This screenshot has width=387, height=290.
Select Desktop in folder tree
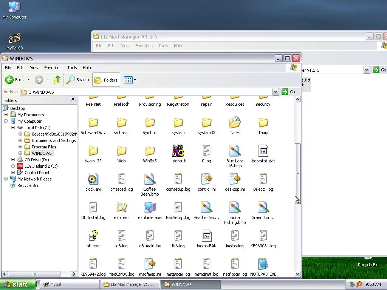(x=17, y=108)
